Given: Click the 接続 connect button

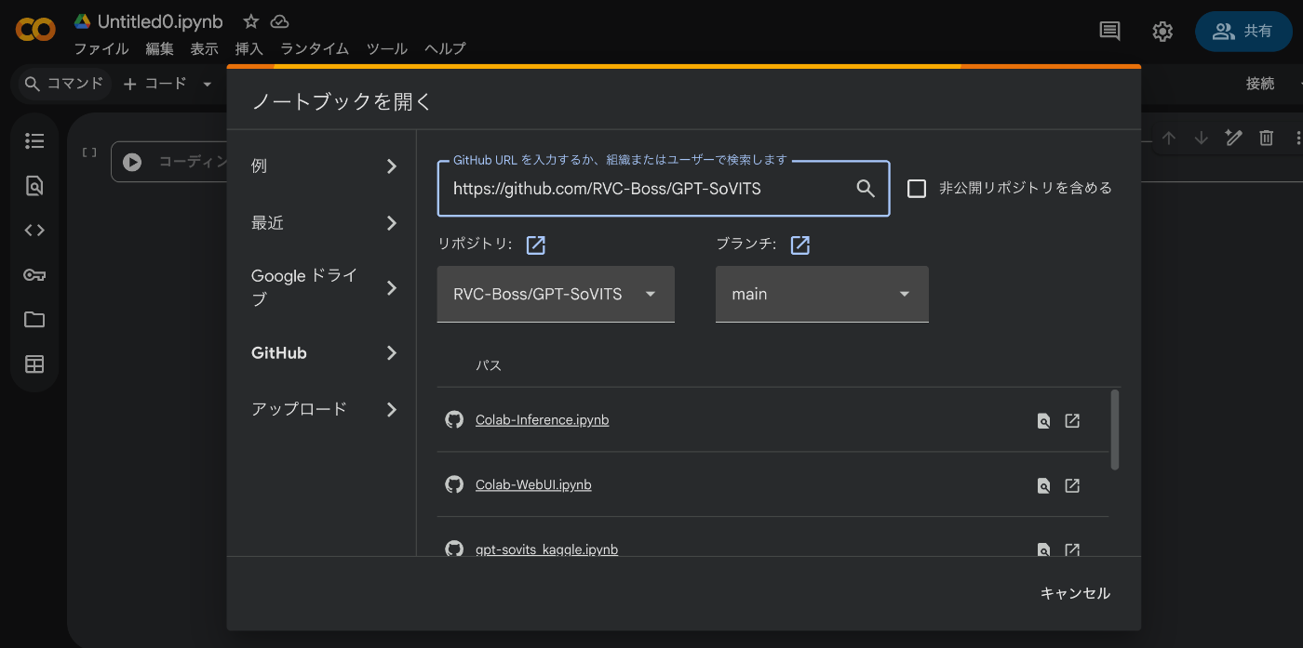Looking at the screenshot, I should [x=1260, y=84].
